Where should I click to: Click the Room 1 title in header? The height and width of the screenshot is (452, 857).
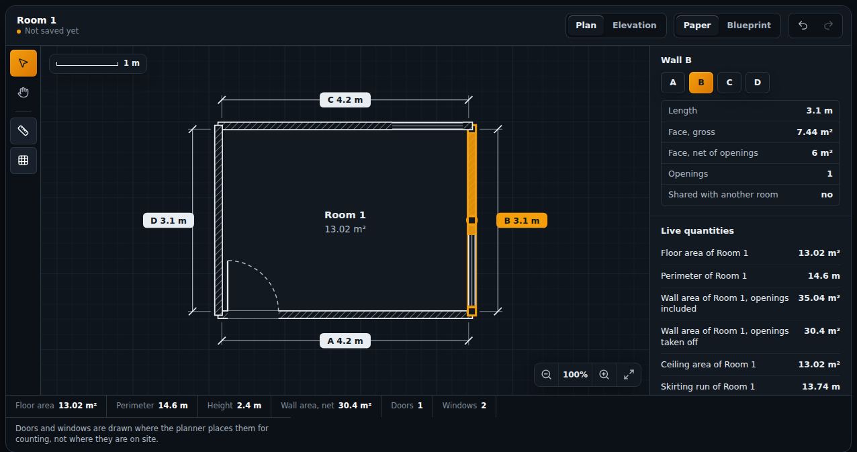click(x=37, y=20)
